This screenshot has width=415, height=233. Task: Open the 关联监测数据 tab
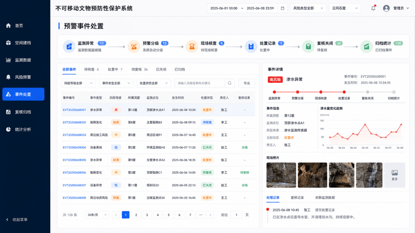325,198
